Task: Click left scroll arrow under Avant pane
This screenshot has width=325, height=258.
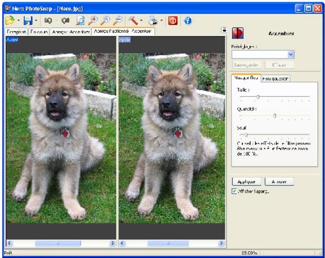Action: pyautogui.click(x=9, y=243)
